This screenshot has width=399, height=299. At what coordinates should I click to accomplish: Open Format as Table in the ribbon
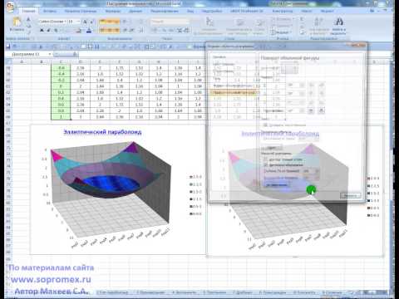pos(239,27)
